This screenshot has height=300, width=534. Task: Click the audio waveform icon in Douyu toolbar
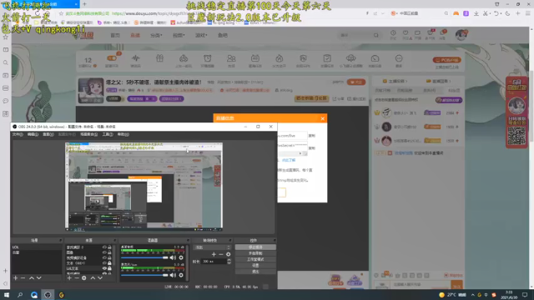point(135,58)
